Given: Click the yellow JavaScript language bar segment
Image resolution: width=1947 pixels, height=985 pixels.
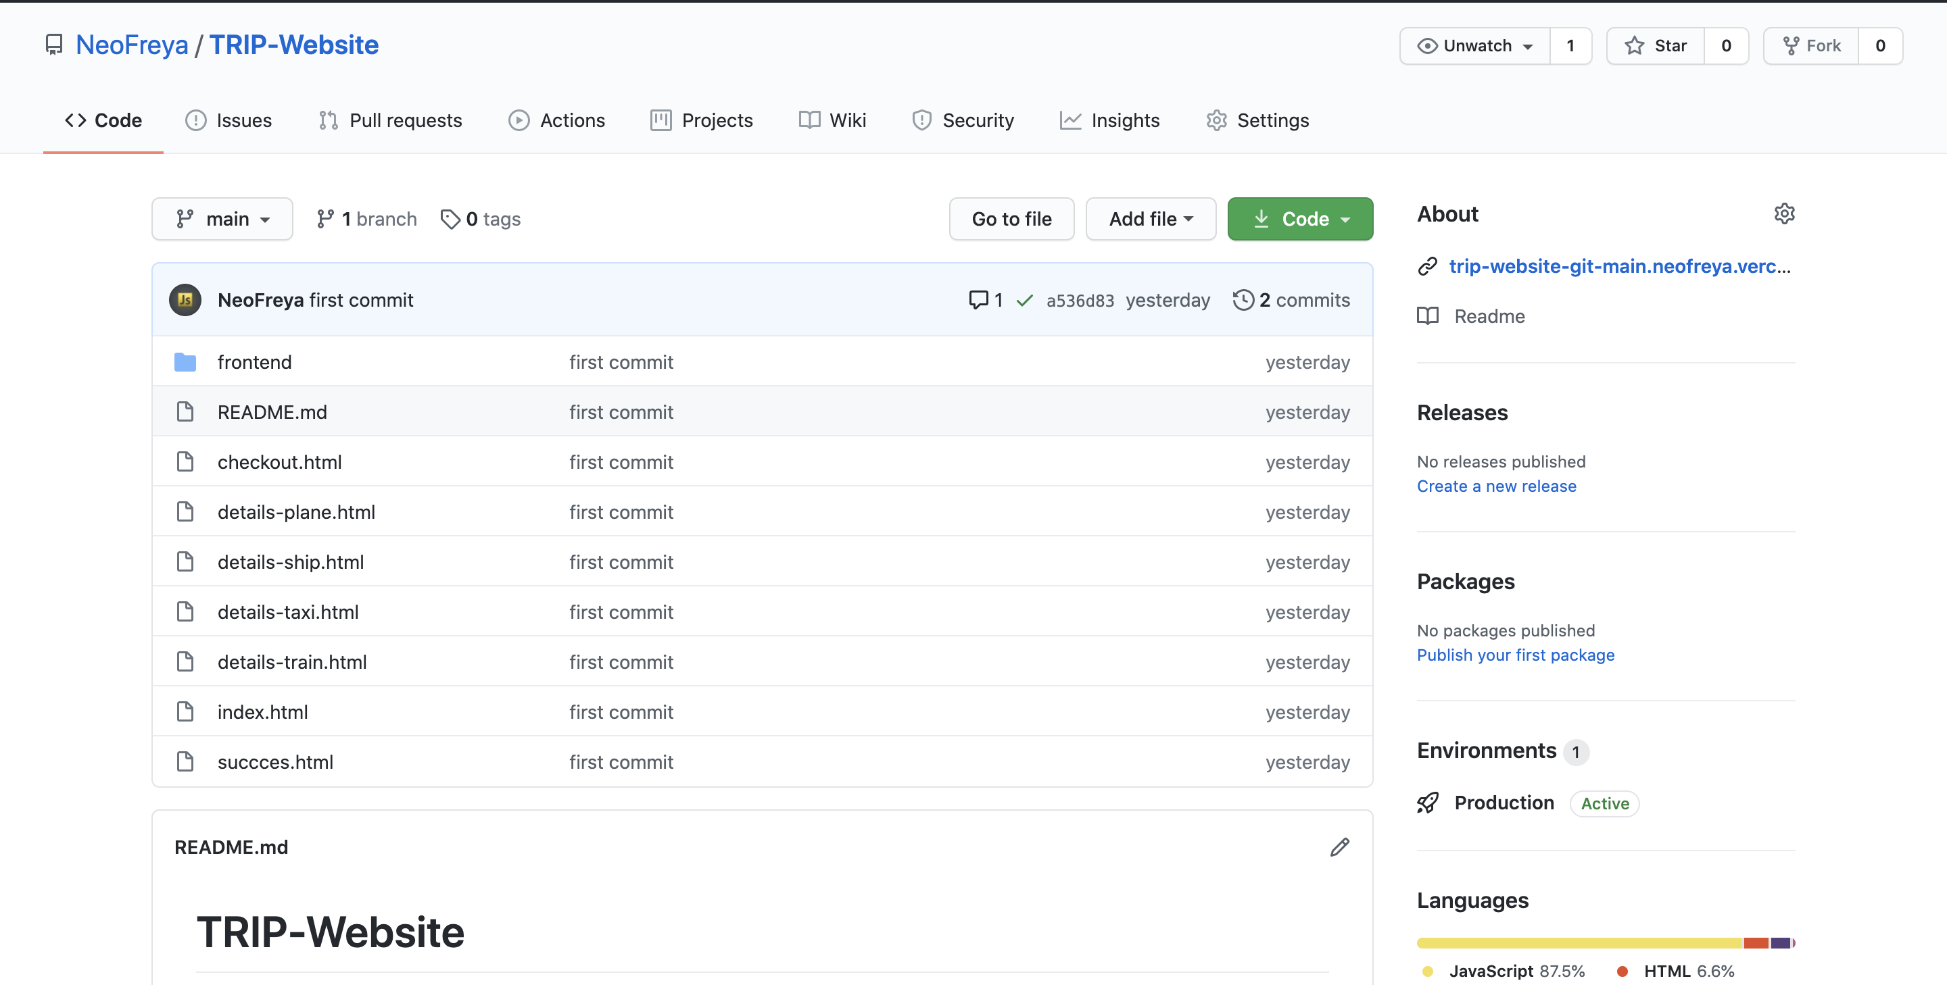Looking at the screenshot, I should 1579,942.
